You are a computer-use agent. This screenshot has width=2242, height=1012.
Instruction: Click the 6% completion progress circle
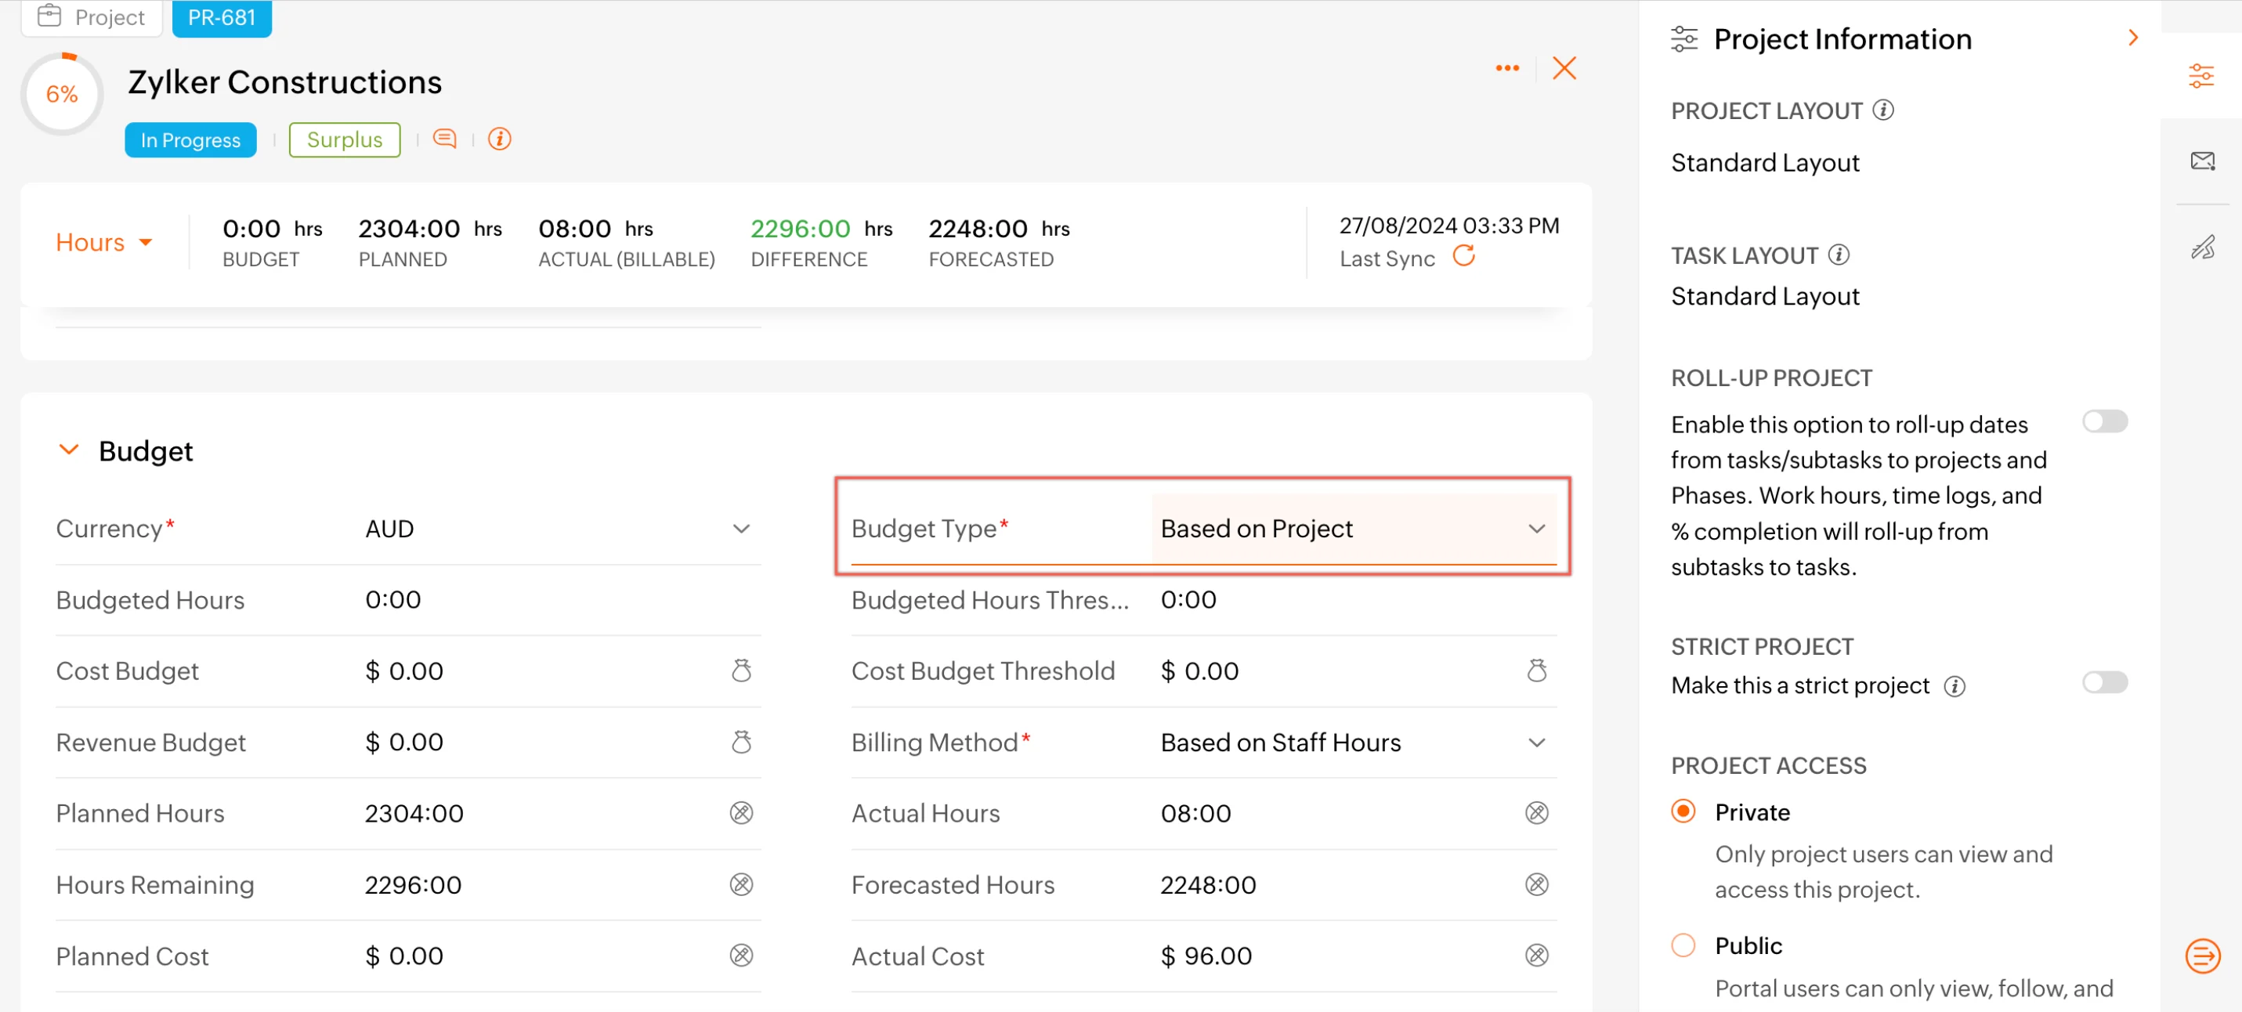tap(61, 94)
